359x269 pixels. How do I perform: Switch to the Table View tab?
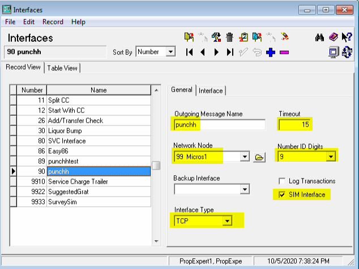pyautogui.click(x=62, y=68)
